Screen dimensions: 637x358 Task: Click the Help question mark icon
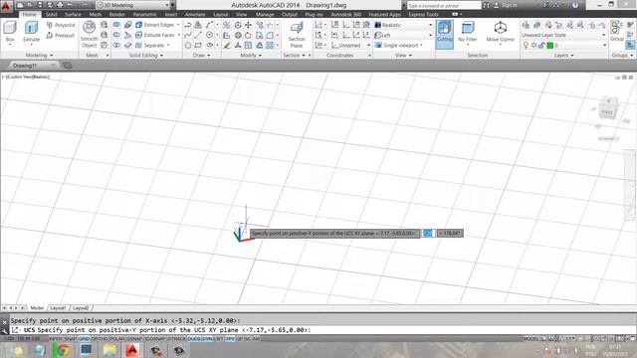(575, 5)
